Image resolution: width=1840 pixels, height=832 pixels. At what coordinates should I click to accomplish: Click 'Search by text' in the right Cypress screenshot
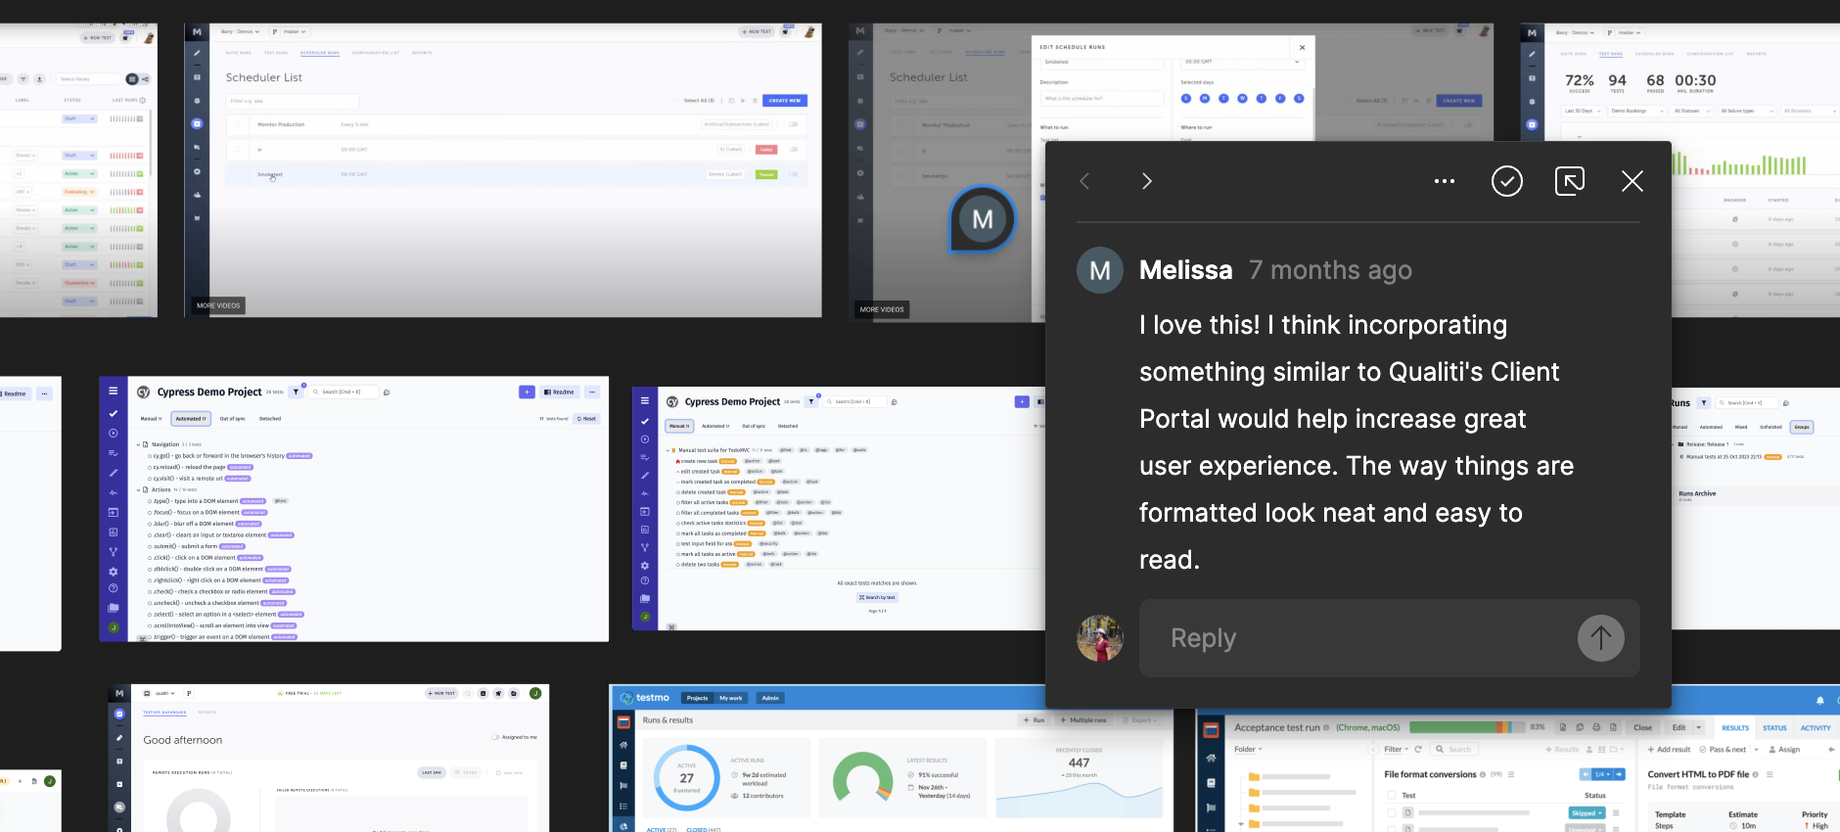[x=878, y=597]
